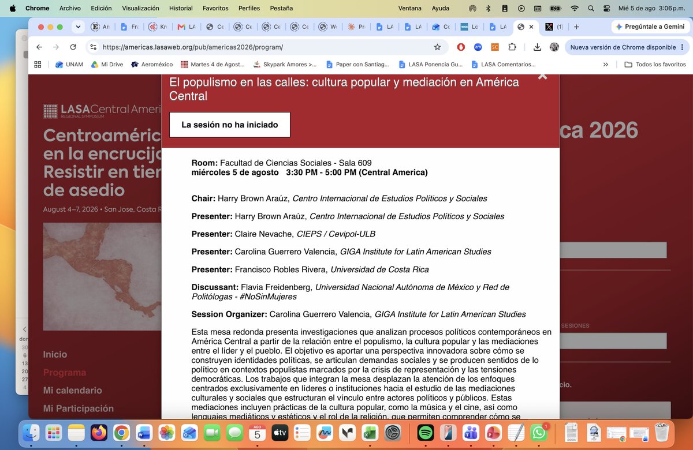Select Inicio in the site sidebar
Image resolution: width=693 pixels, height=450 pixels.
(55, 354)
